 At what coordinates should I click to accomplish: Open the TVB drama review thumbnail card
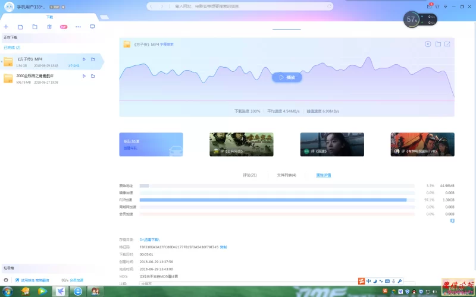point(422,144)
